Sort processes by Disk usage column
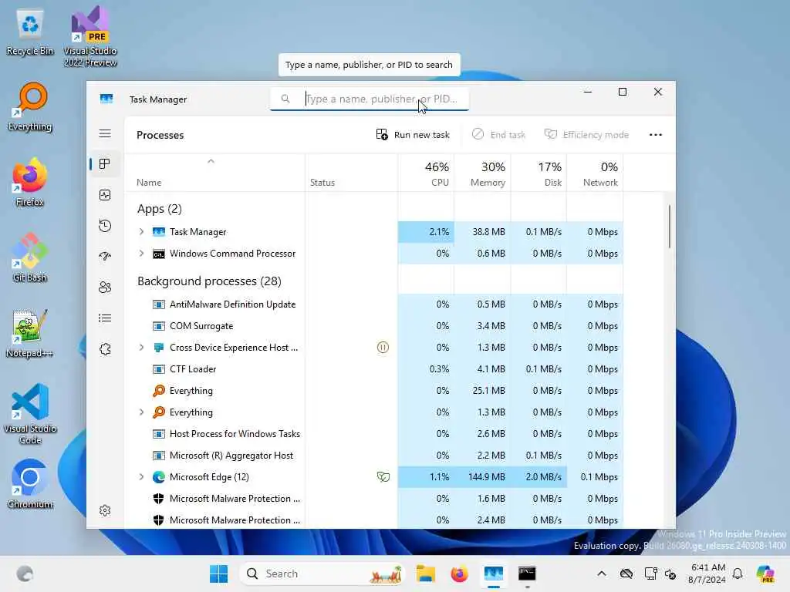This screenshot has height=592, width=790. tap(539, 173)
